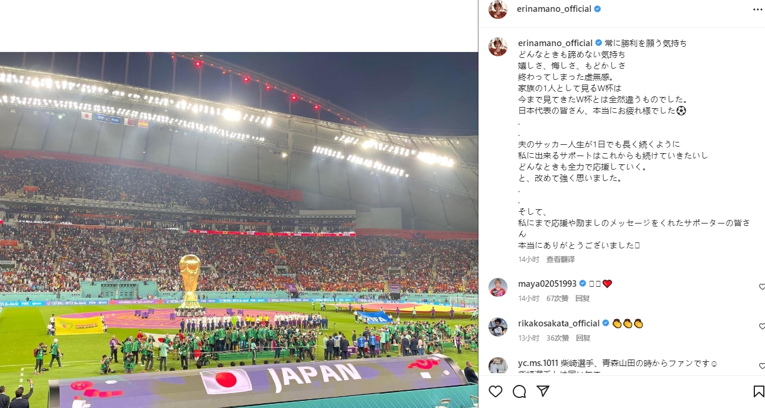This screenshot has height=408, width=765.
Task: Open maya02051993 profile avatar
Action: pos(498,287)
